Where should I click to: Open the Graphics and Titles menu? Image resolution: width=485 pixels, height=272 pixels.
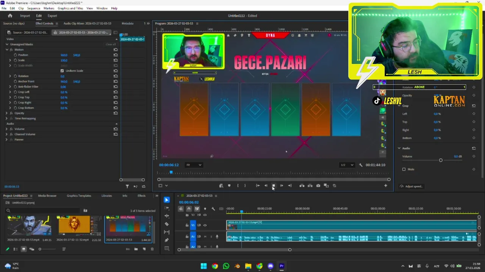tap(70, 8)
